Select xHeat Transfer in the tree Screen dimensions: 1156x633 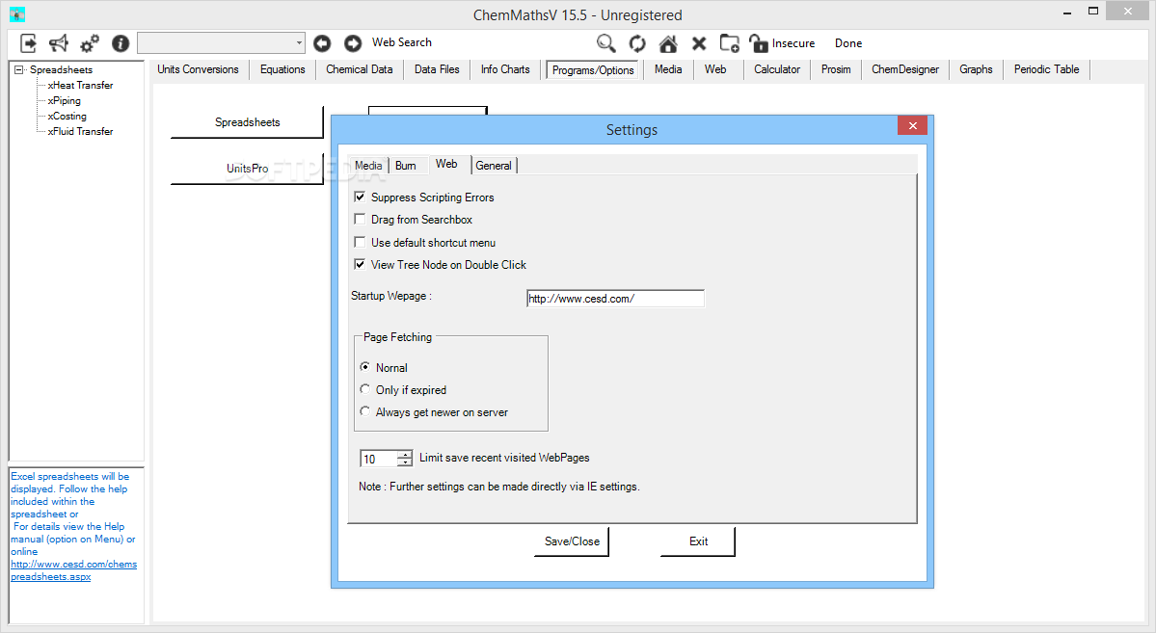80,86
